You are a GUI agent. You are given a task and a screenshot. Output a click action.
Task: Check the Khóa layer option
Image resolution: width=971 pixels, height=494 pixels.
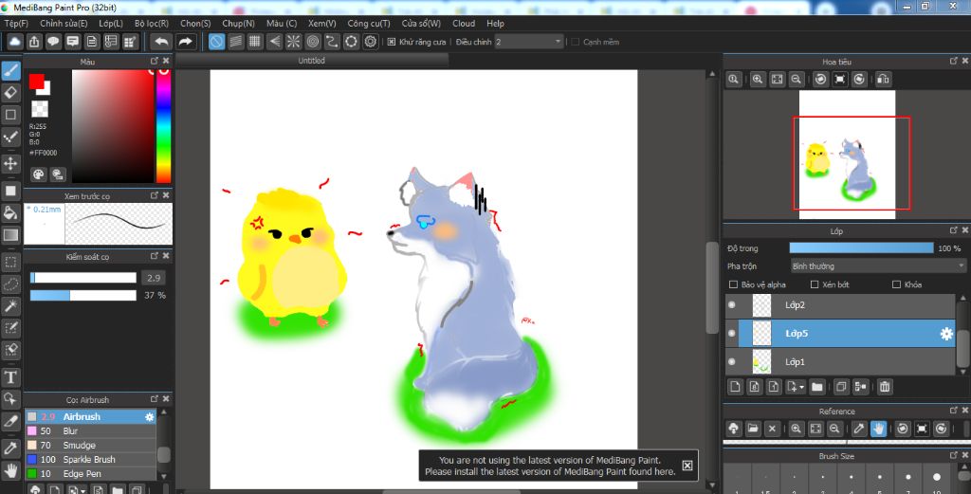point(896,284)
